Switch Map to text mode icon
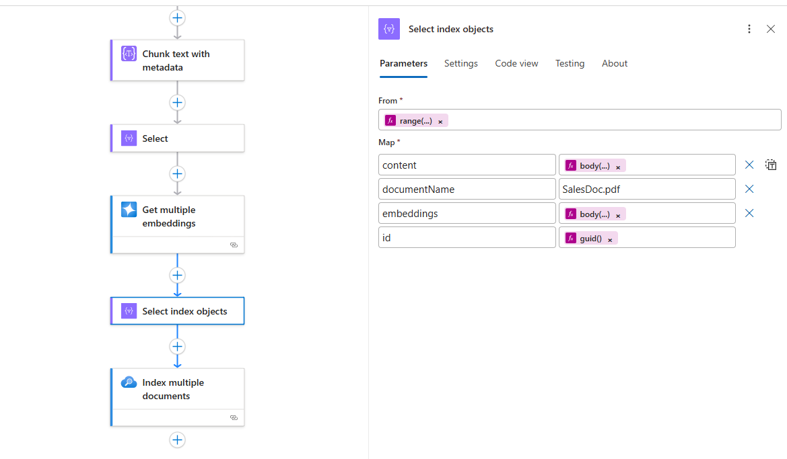787x459 pixels. coord(771,165)
